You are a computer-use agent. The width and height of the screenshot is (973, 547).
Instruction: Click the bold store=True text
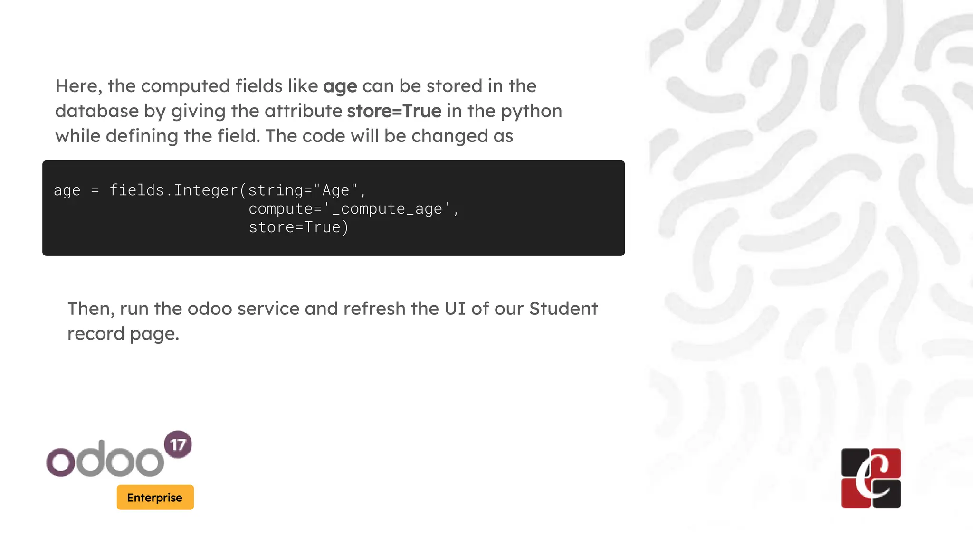(x=394, y=111)
